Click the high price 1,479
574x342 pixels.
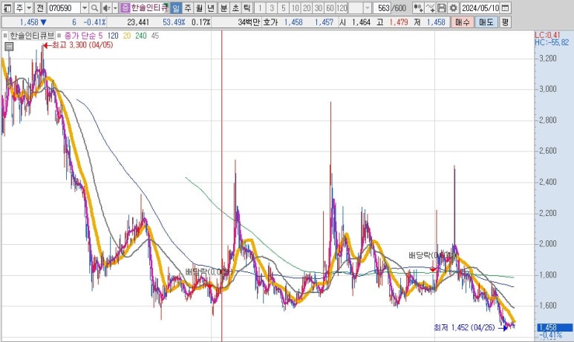398,22
